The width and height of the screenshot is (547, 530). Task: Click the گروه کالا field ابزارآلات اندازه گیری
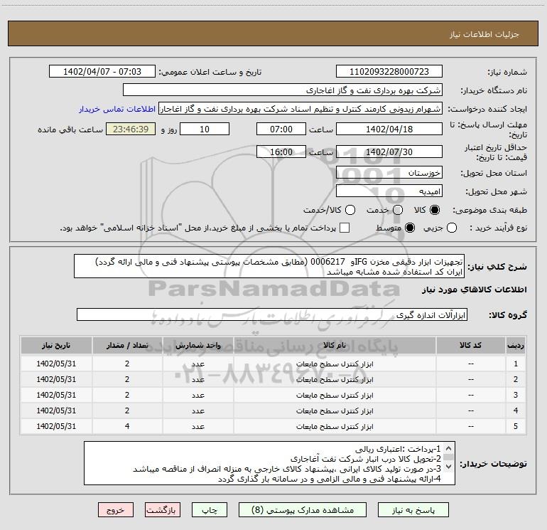pyautogui.click(x=272, y=314)
